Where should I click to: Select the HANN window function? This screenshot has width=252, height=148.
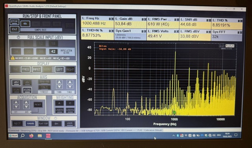30,124
